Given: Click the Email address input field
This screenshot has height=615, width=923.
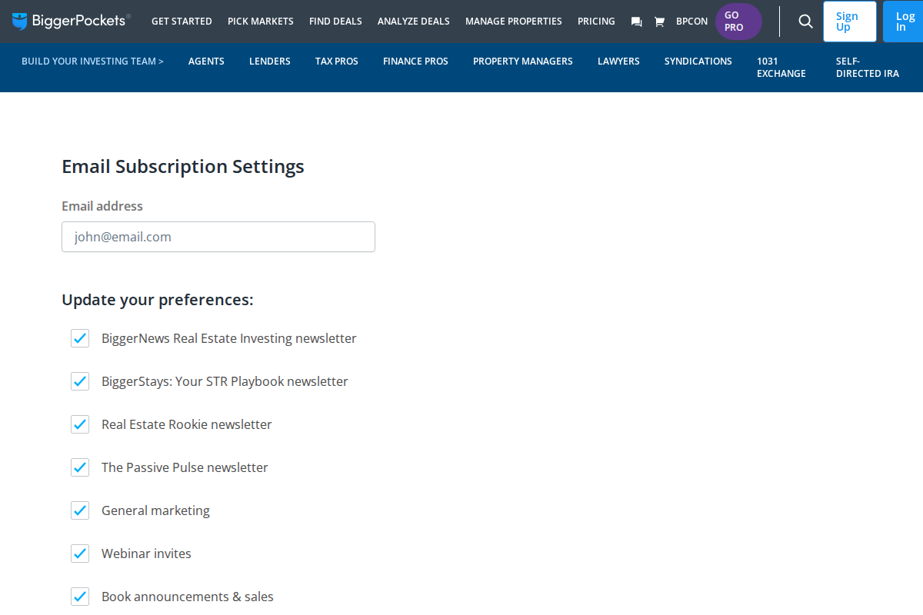Looking at the screenshot, I should pyautogui.click(x=218, y=237).
